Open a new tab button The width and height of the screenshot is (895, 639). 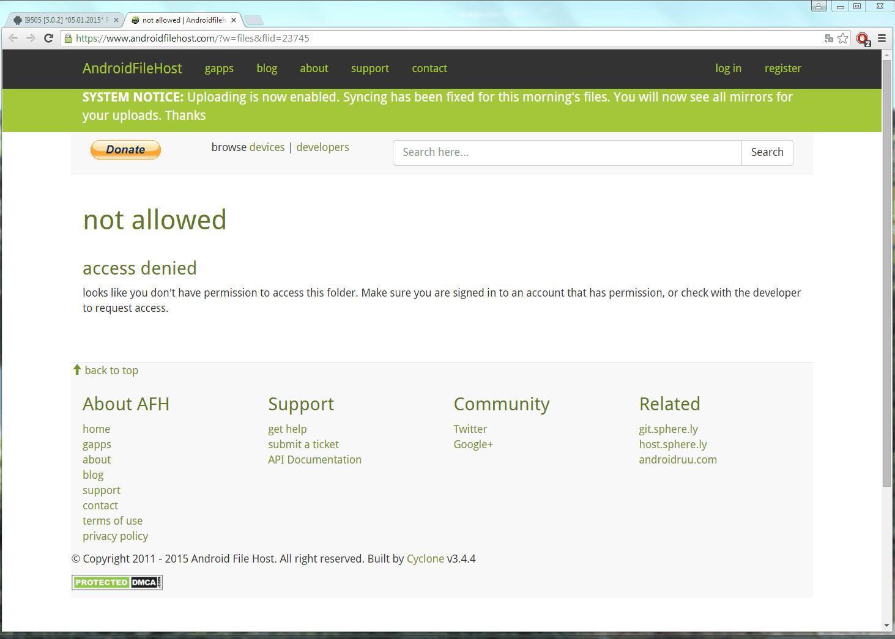tap(253, 20)
